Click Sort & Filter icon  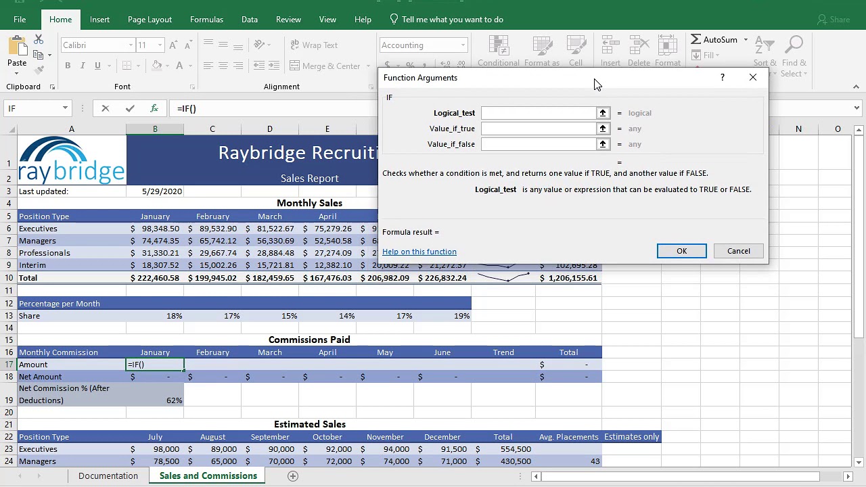pyautogui.click(x=765, y=46)
